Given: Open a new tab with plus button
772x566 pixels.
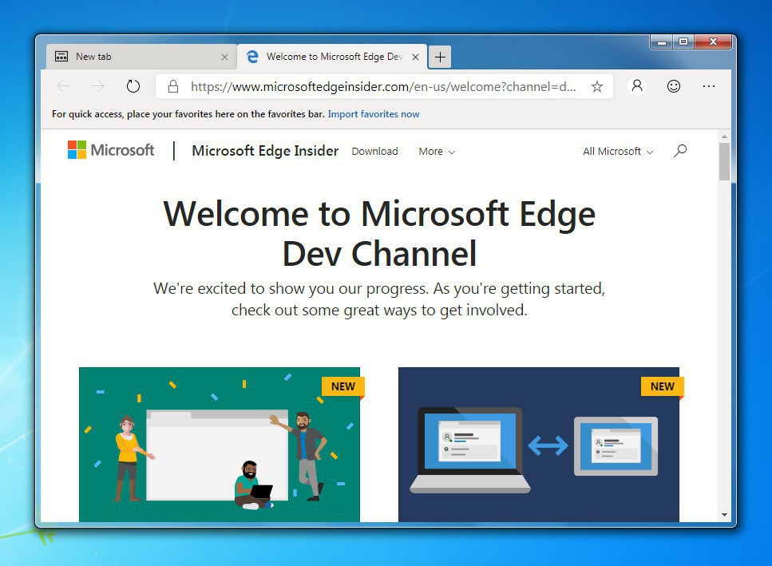Looking at the screenshot, I should pos(440,57).
